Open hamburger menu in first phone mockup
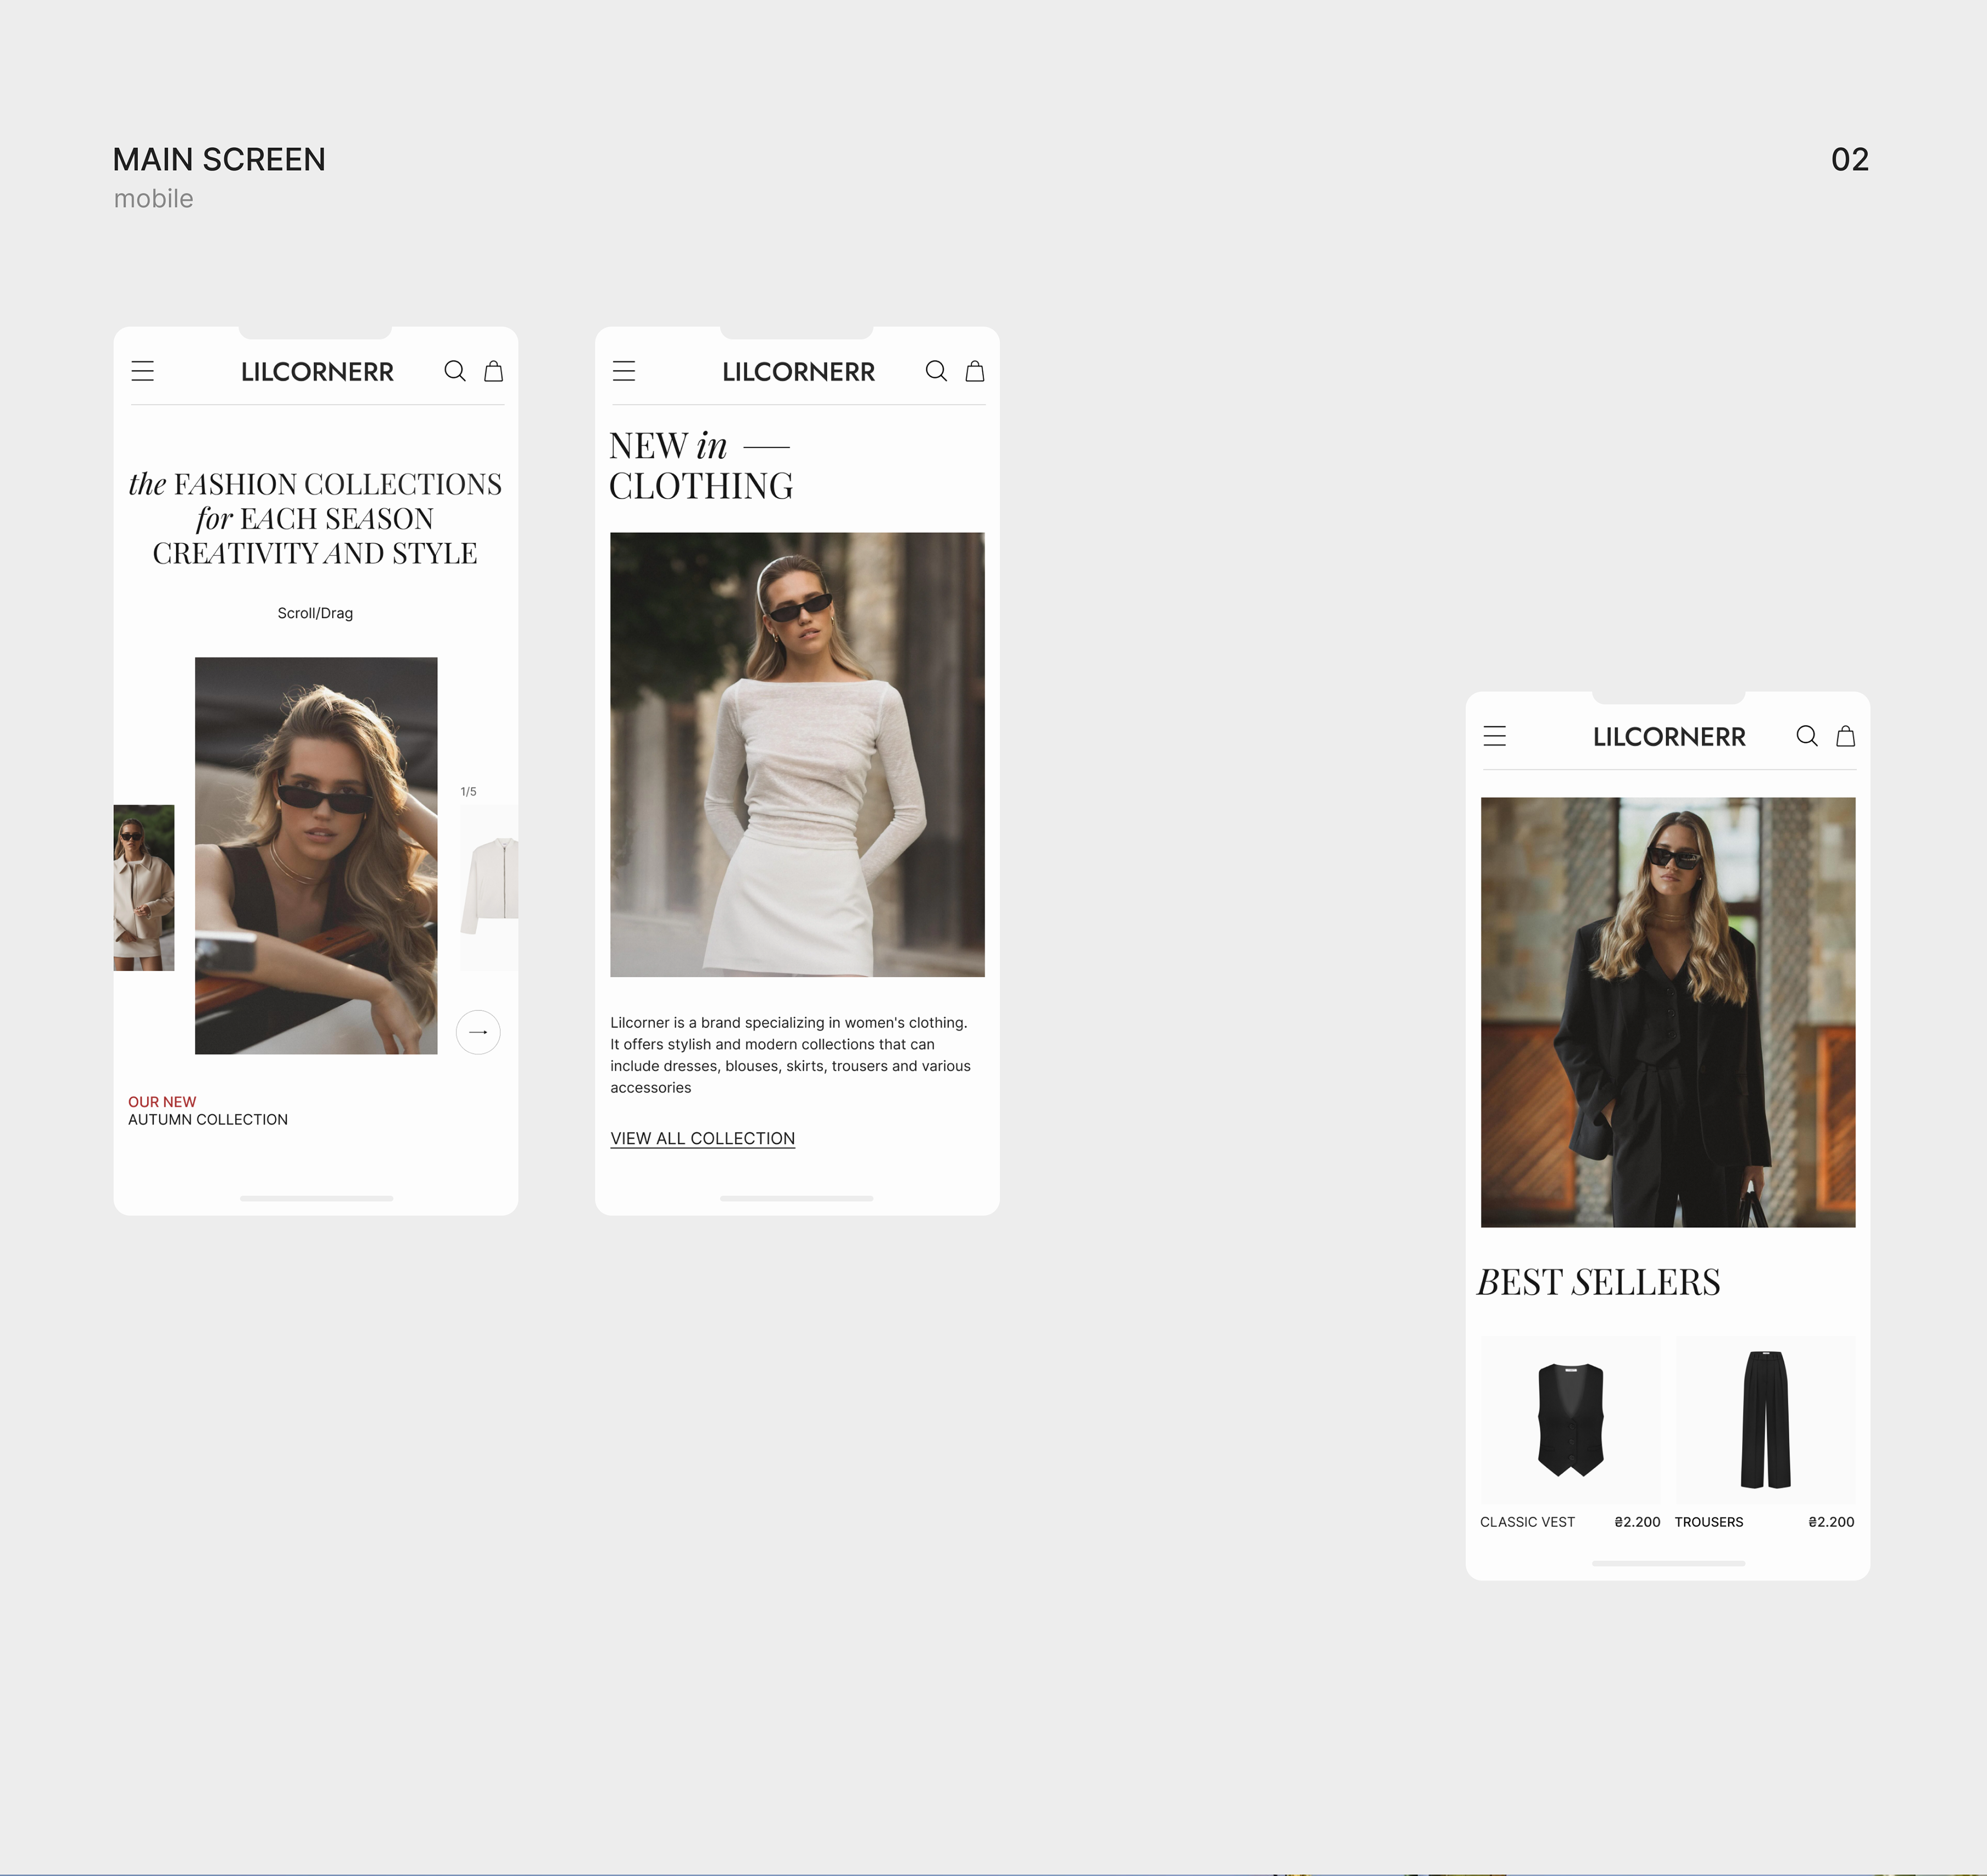1987x1876 pixels. pyautogui.click(x=143, y=371)
